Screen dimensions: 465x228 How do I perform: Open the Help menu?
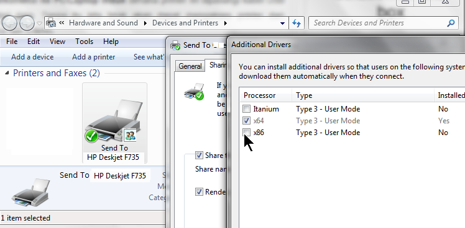[111, 42]
